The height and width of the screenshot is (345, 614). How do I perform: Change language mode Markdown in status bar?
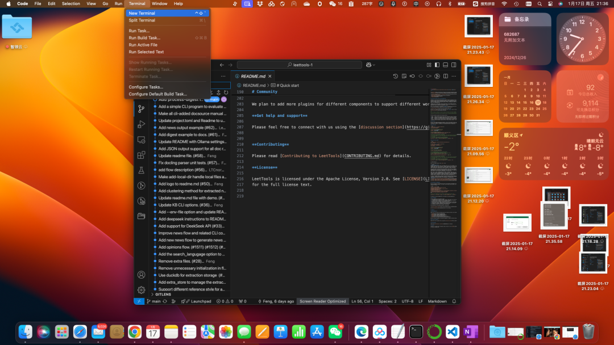pos(437,301)
